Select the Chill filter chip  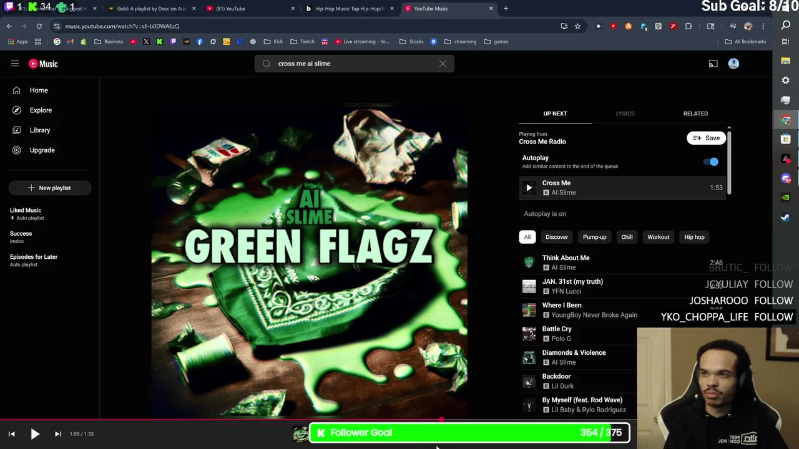[x=627, y=237]
